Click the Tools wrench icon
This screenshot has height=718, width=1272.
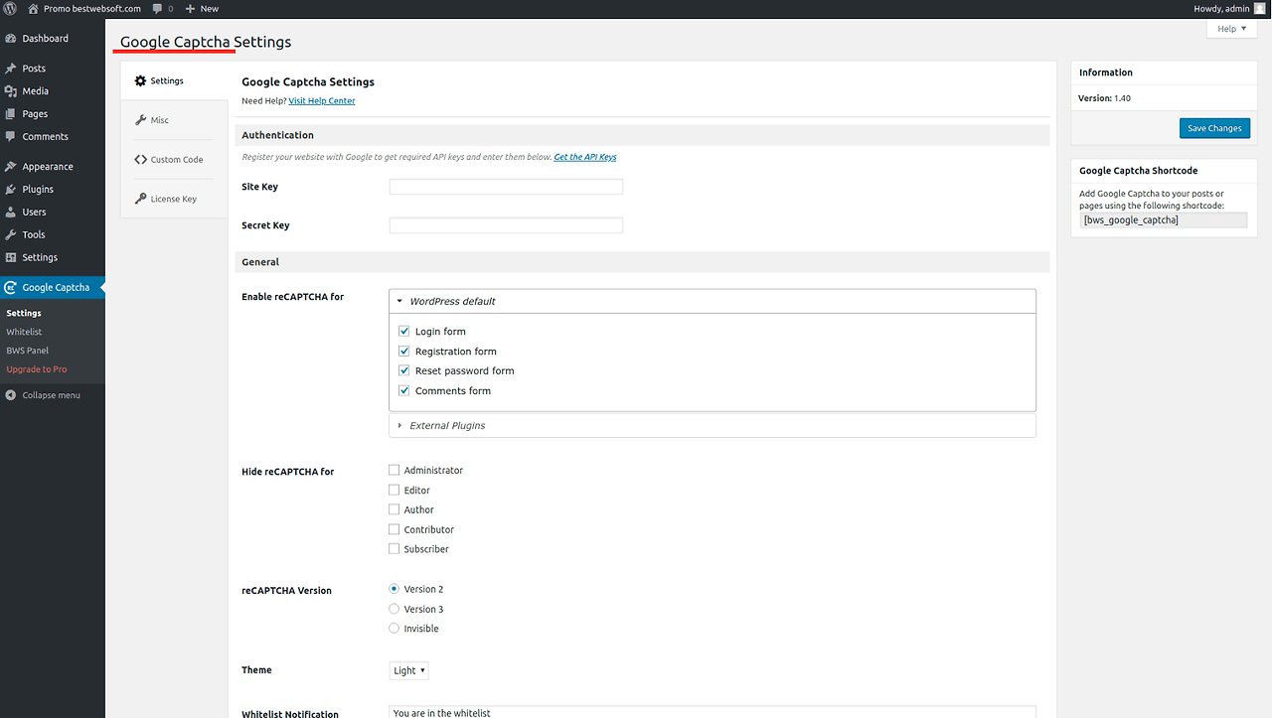[11, 235]
